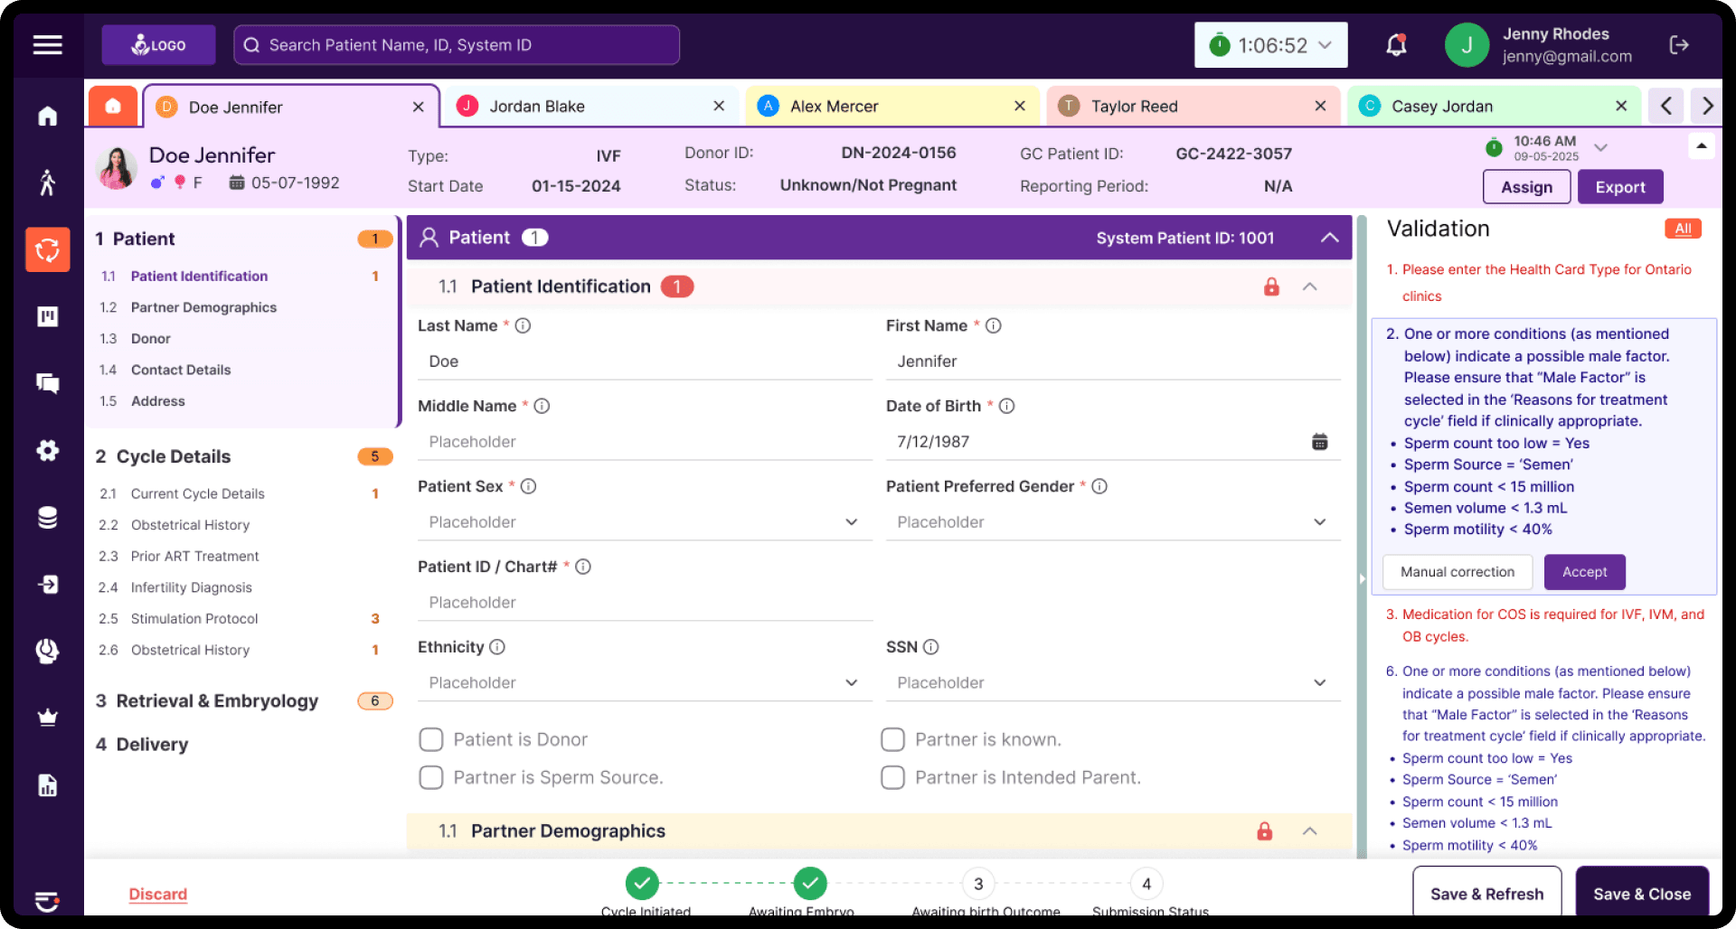1736x929 pixels.
Task: Click the Search Patient input field
Action: click(x=457, y=44)
